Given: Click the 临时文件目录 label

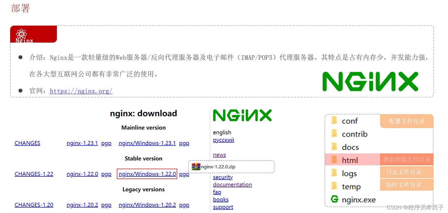Looking at the screenshot, I should point(407,185).
